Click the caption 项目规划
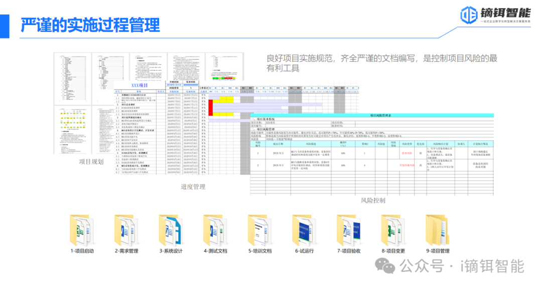This screenshot has height=288, width=542. coord(91,162)
